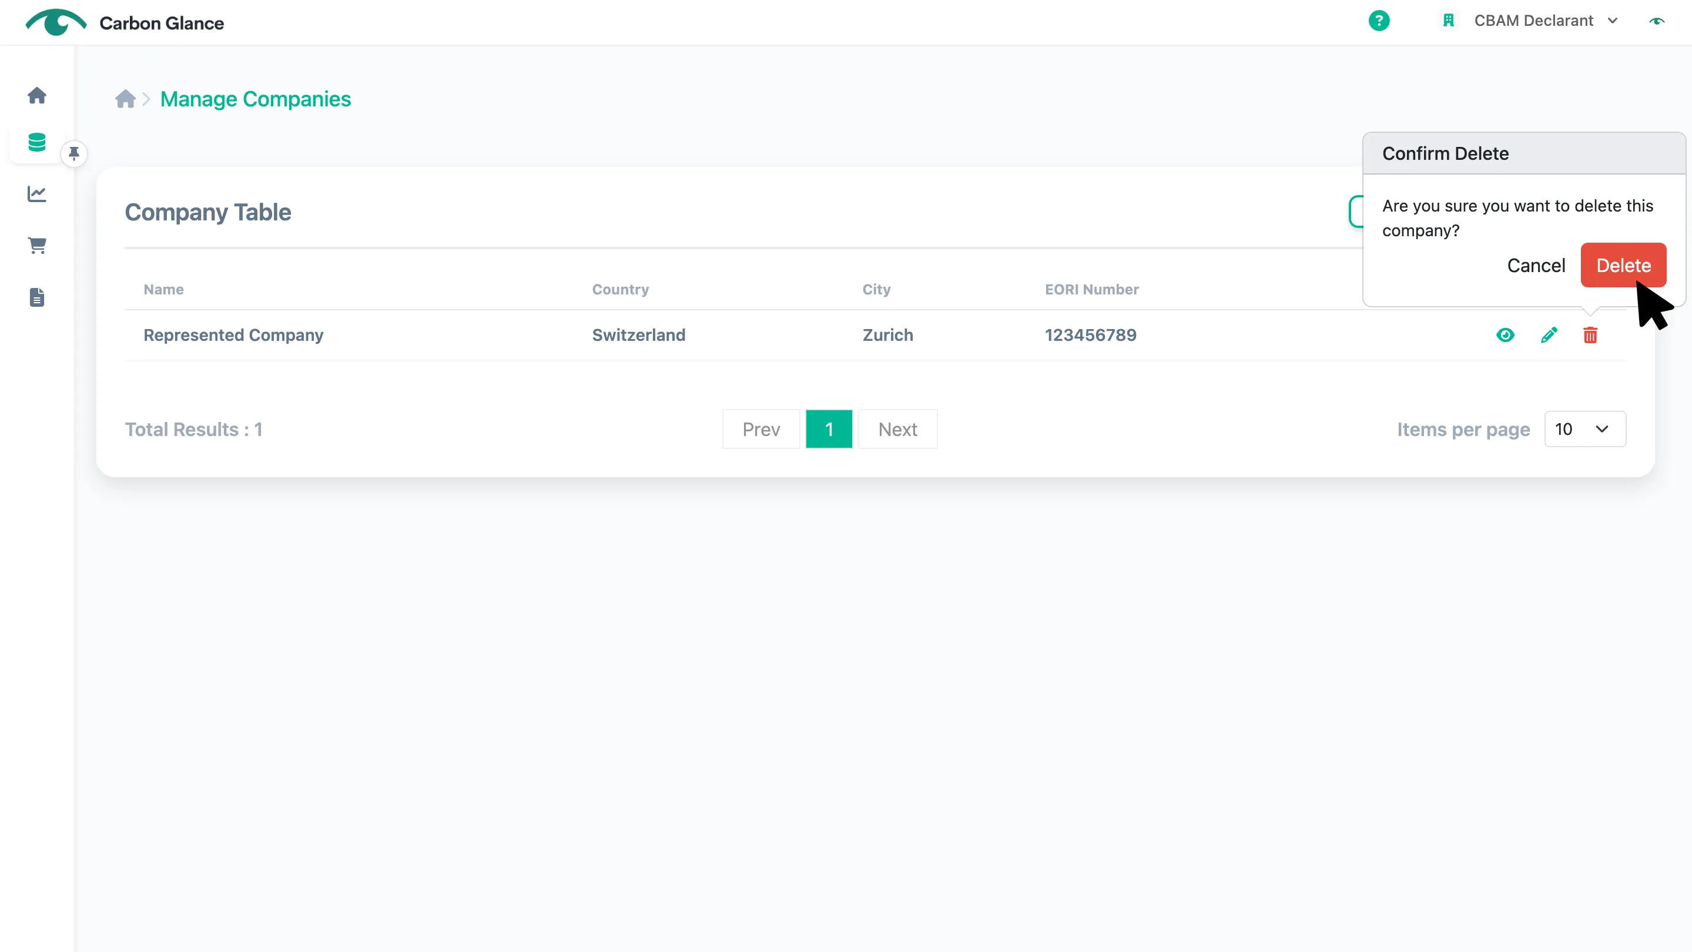Click the Manage Companies breadcrumb link

tap(256, 99)
